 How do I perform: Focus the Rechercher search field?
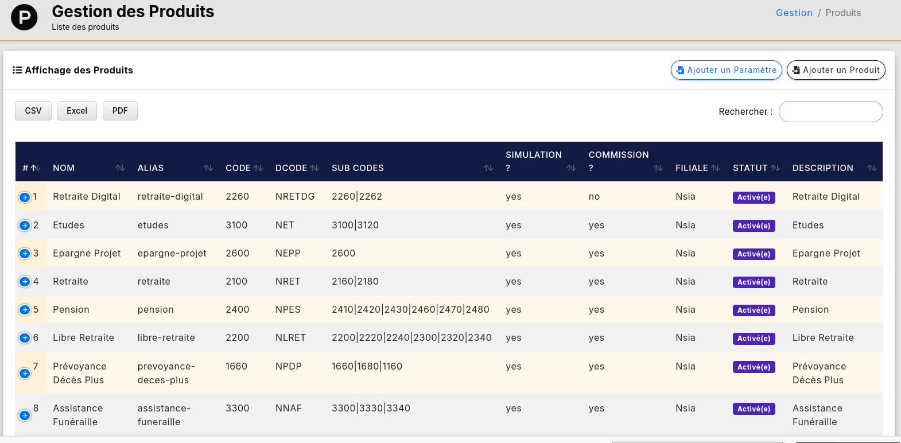pyautogui.click(x=830, y=112)
